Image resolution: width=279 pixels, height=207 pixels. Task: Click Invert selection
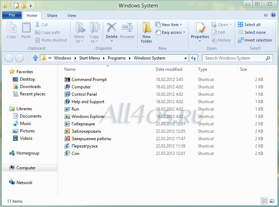[x=255, y=40]
